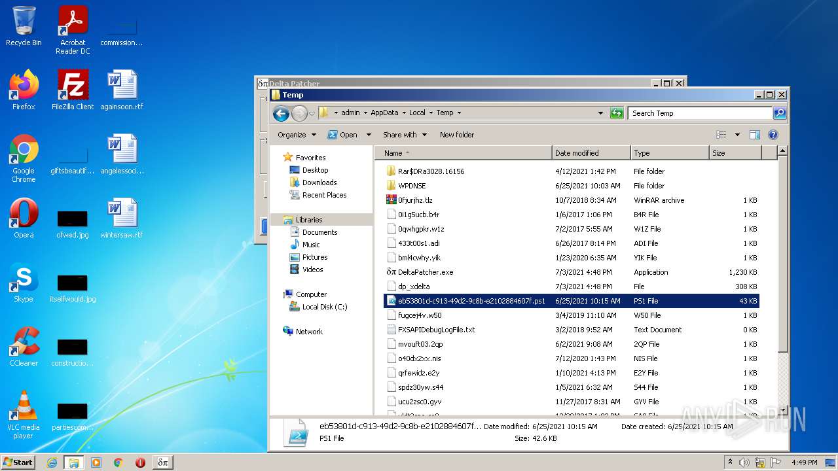Select Libraries in navigation pane

point(308,220)
